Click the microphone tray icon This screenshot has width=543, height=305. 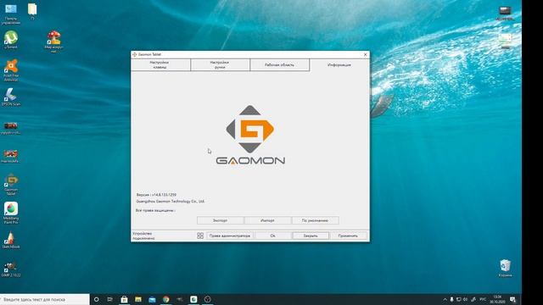click(x=451, y=299)
